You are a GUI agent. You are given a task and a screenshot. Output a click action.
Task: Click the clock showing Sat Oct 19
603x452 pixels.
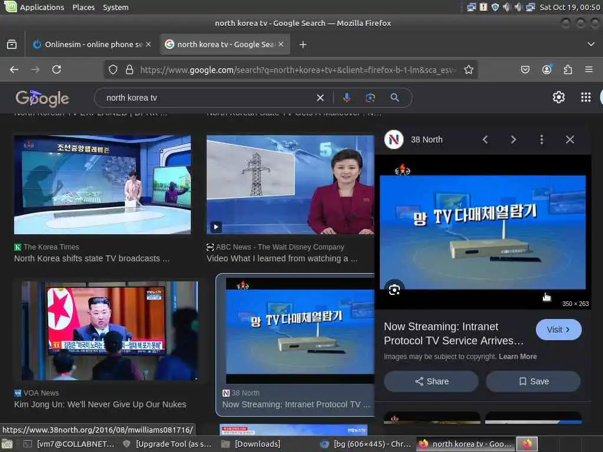click(569, 7)
